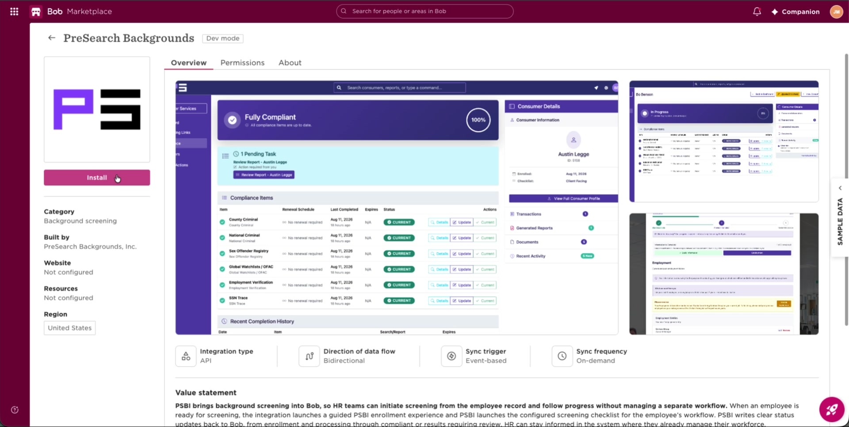Open the In Progress dashboard screenshot thumbnail
The width and height of the screenshot is (849, 427).
[x=724, y=141]
